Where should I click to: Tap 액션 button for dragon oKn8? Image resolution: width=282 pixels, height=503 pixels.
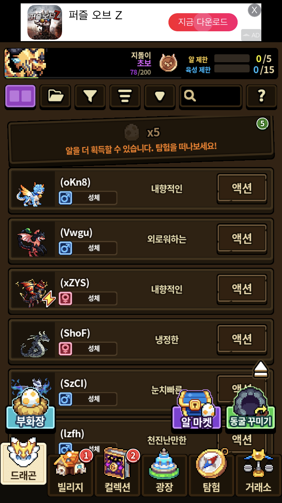point(242,188)
